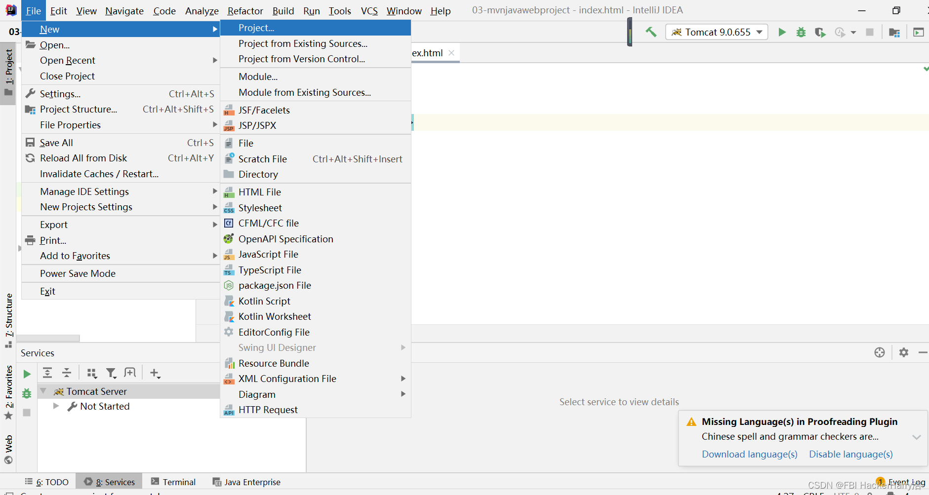Create new Scratch File
The image size is (929, 495).
(316, 159)
